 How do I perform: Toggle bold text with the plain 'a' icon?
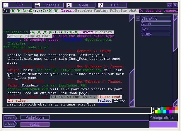[153, 108]
